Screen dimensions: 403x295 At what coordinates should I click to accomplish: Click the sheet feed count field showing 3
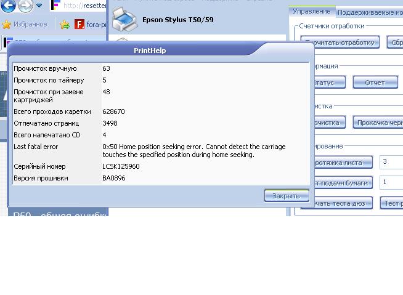tap(391, 162)
